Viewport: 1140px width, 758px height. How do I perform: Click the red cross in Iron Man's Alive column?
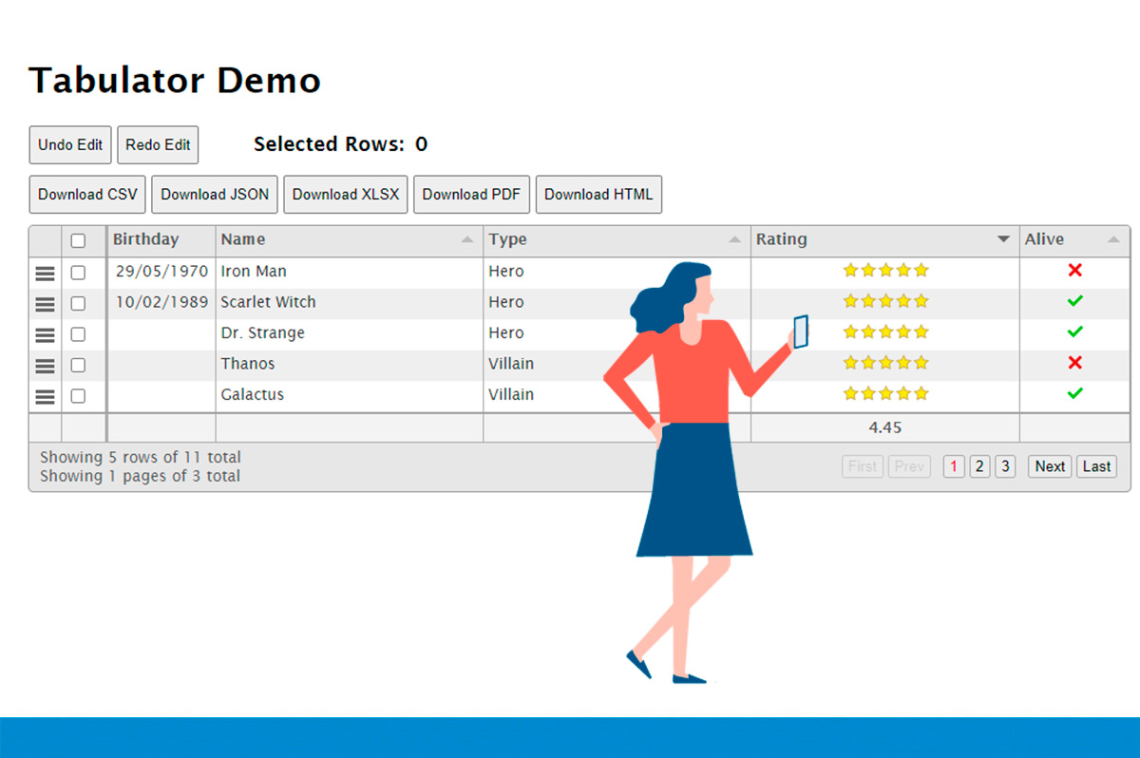click(x=1073, y=271)
